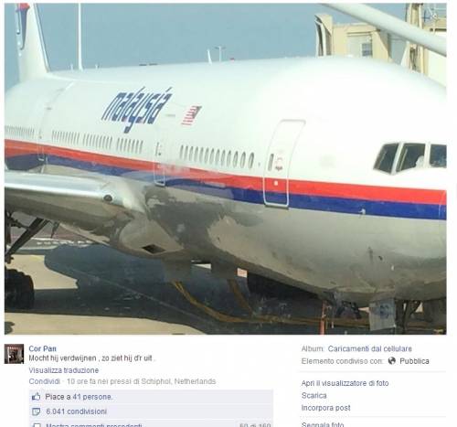Select Segnala foto report option
The width and height of the screenshot is (457, 427).
tap(323, 424)
